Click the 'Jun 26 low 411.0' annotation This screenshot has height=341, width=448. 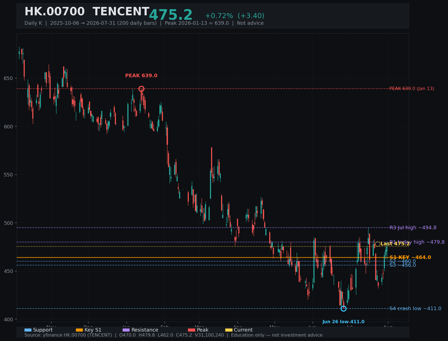coord(343,322)
